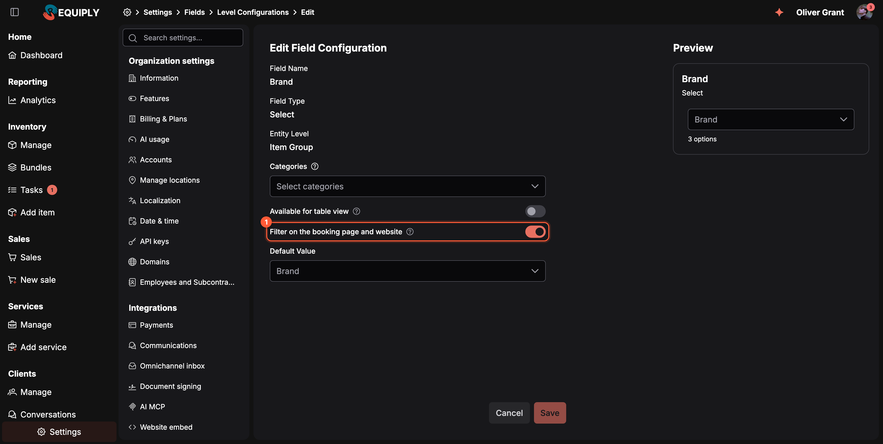This screenshot has width=883, height=444.
Task: Click the Settings breadcrumb link
Action: click(158, 12)
